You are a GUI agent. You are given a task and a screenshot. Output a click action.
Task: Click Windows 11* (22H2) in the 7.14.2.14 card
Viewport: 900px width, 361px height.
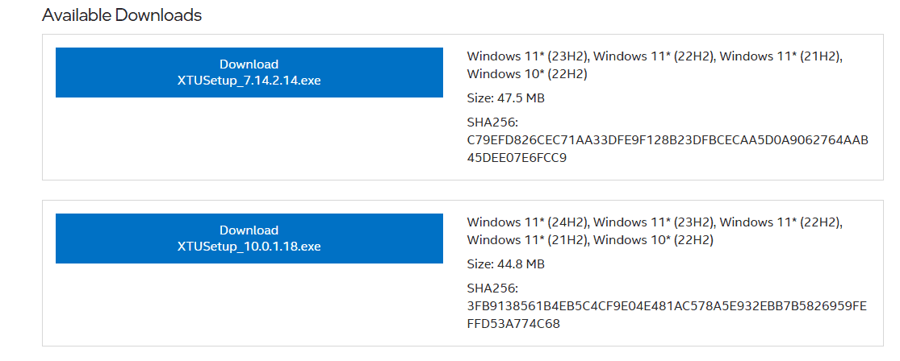tap(653, 56)
